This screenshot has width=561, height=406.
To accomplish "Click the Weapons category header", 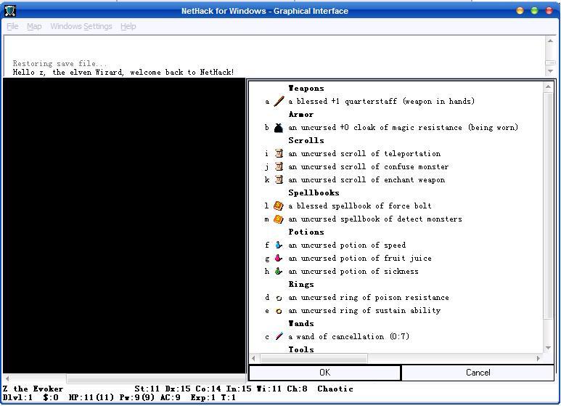I will click(x=306, y=88).
